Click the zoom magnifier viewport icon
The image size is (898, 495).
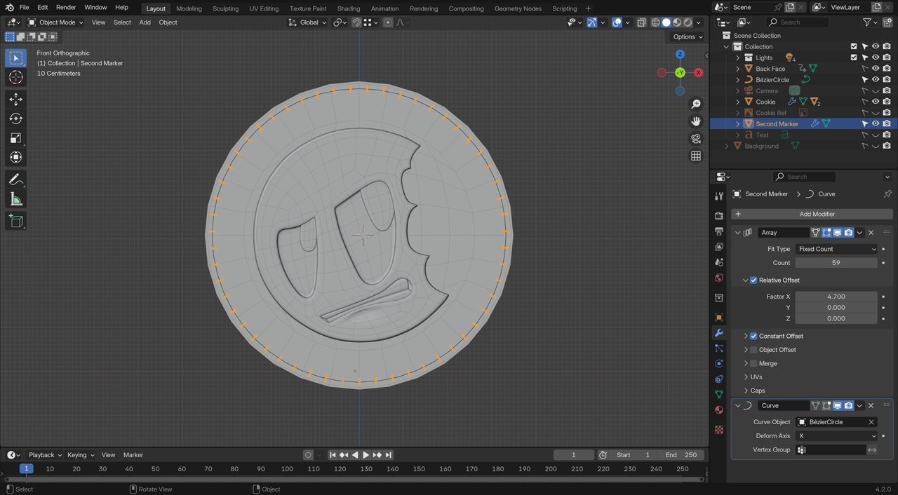click(696, 104)
